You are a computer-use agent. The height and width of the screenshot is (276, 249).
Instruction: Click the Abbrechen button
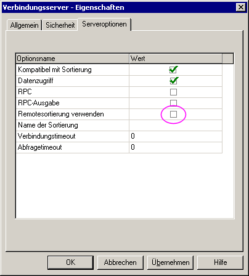coord(120,262)
